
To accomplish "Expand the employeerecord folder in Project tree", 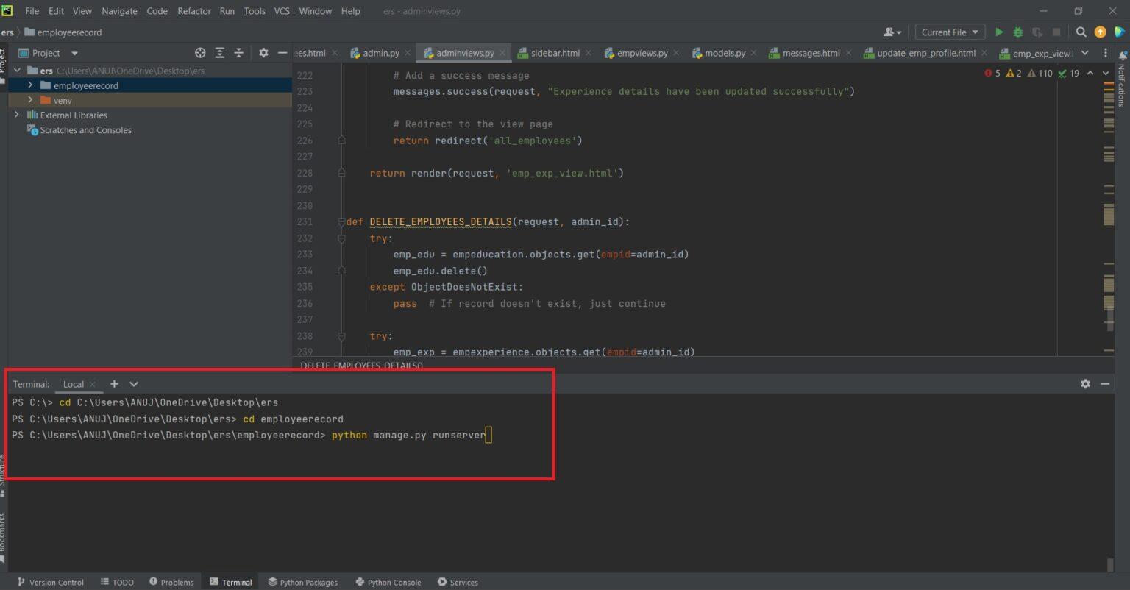I will tap(29, 85).
